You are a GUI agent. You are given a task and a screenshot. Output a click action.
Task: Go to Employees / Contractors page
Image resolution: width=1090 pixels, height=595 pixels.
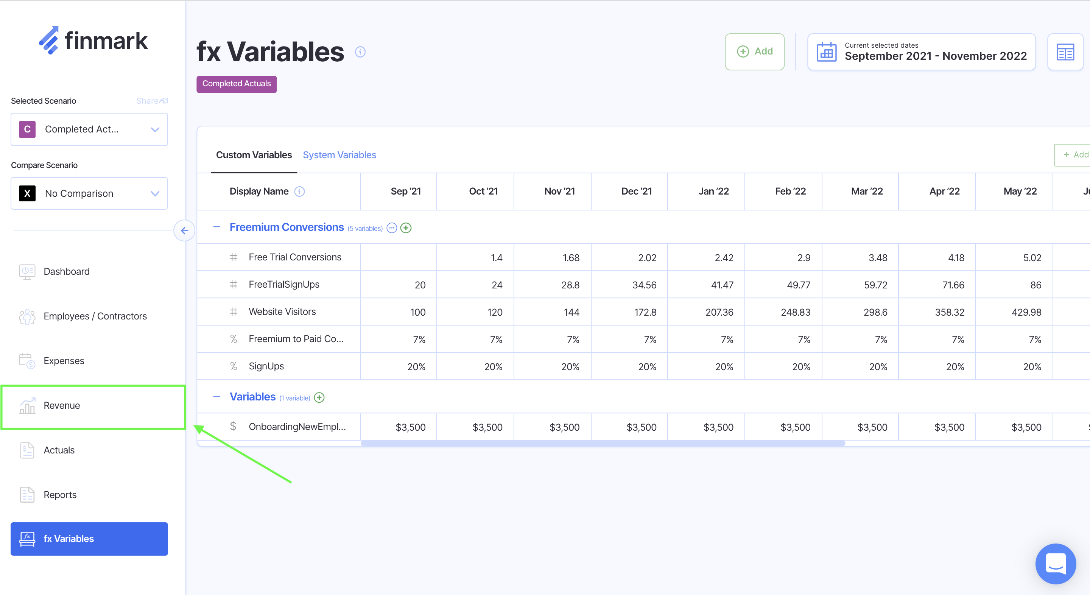pos(95,316)
